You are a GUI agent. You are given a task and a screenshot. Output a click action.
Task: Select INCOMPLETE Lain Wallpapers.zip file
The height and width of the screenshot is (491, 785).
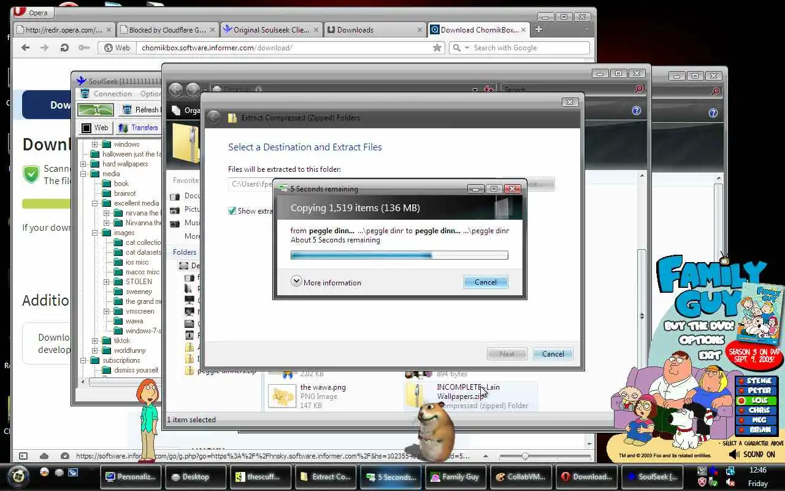point(471,396)
